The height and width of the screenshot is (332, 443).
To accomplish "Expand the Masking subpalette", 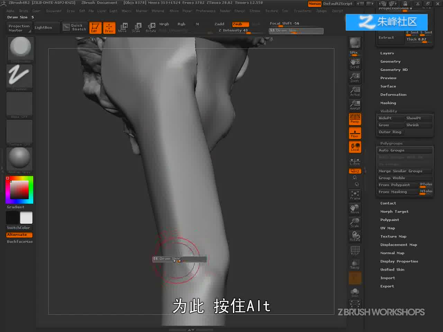I will 388,103.
